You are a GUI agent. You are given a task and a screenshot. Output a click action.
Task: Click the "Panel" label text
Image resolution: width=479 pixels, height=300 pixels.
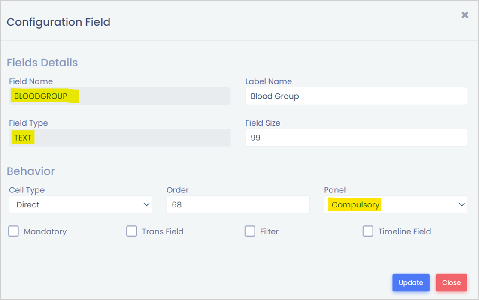pyautogui.click(x=335, y=190)
